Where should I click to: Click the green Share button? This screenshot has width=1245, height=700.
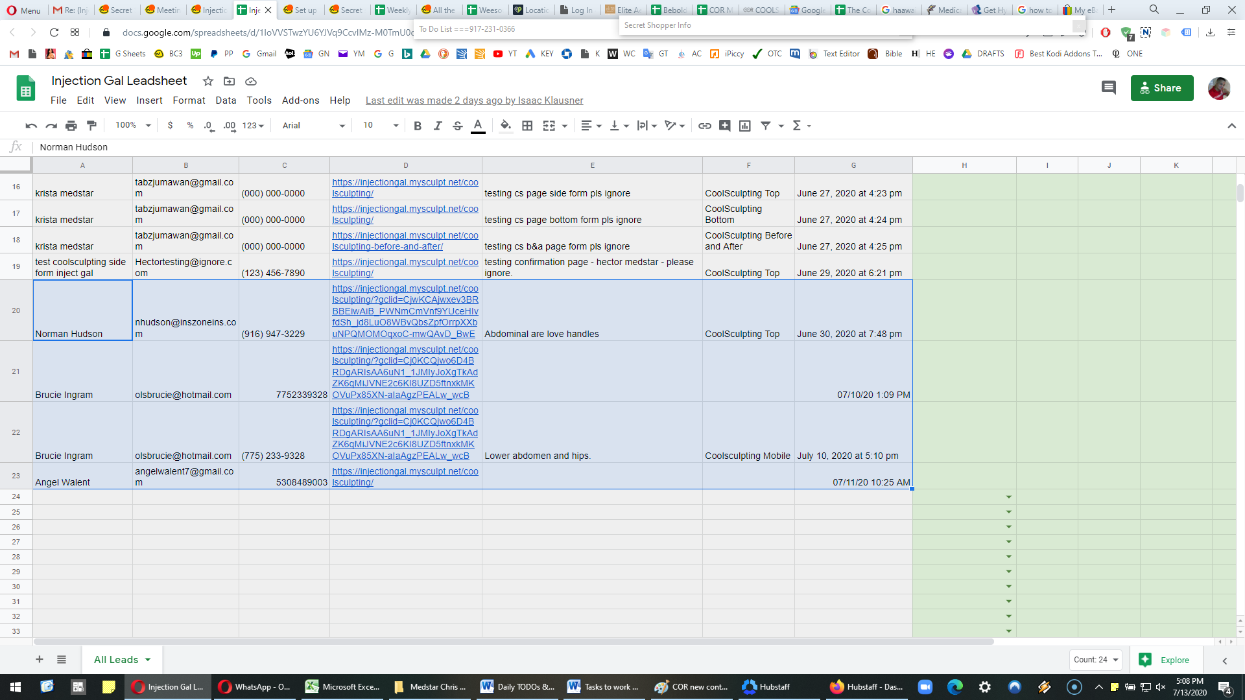click(1162, 88)
